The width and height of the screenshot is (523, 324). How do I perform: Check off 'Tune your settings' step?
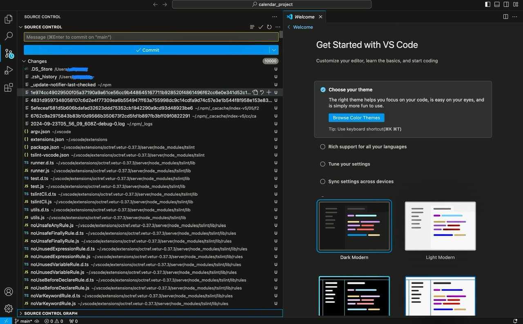[322, 164]
